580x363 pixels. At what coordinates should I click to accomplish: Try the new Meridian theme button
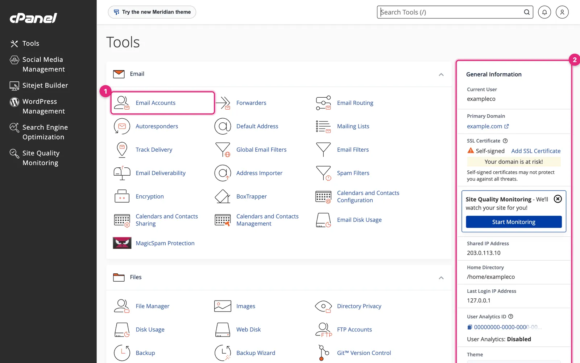click(x=152, y=12)
